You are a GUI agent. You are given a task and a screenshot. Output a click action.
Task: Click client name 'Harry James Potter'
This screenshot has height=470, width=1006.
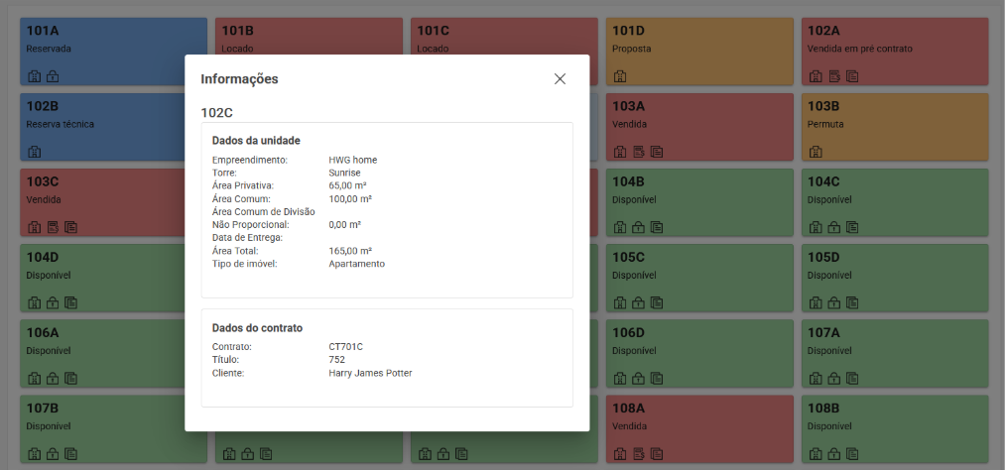(370, 373)
